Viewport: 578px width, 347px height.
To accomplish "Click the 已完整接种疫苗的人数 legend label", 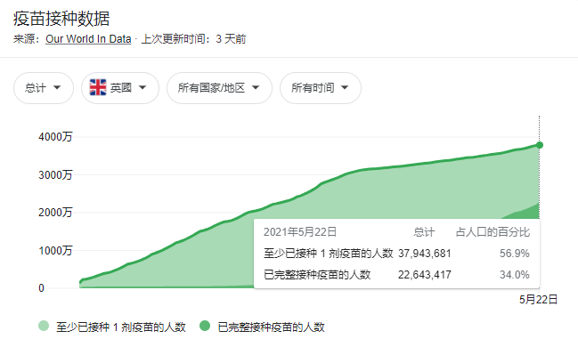I will [272, 327].
